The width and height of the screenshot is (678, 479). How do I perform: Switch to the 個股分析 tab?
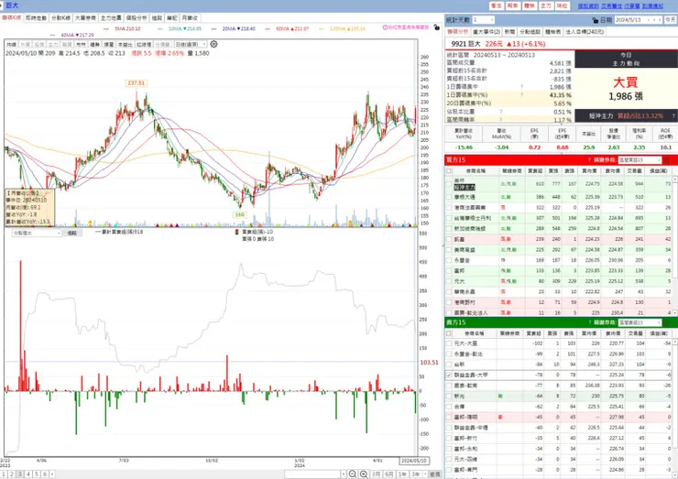(x=137, y=17)
